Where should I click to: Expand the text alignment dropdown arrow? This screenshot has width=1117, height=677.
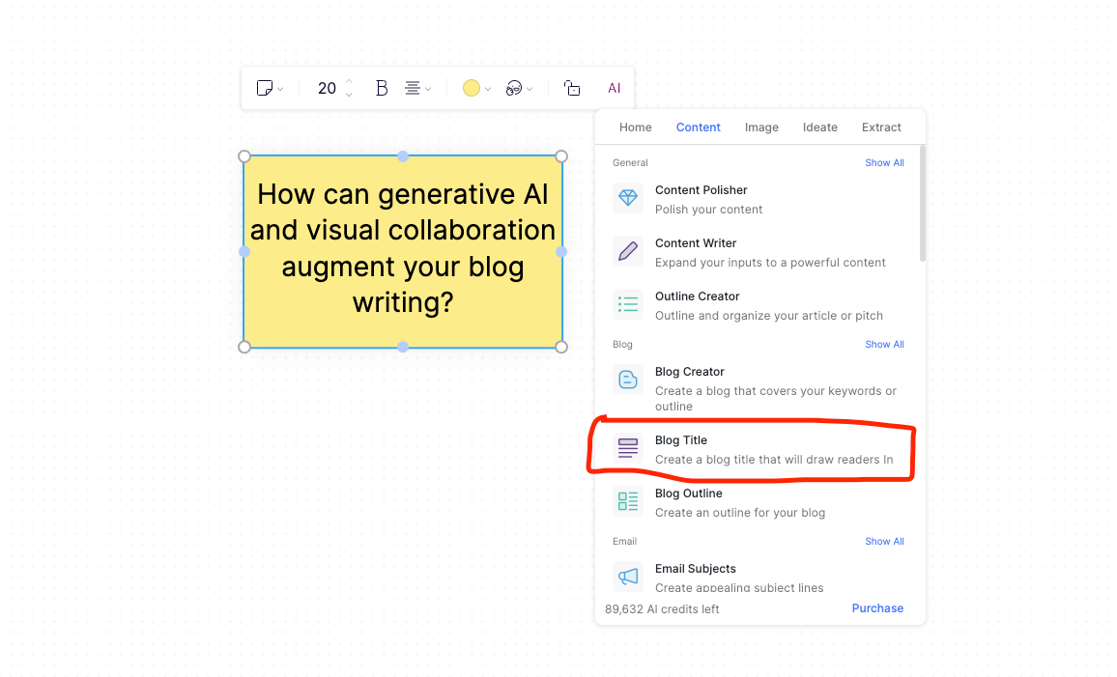[428, 89]
